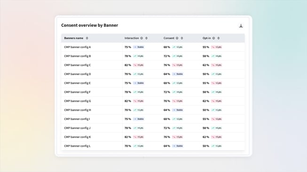This screenshot has height=172, width=307.
Task: Click 64 % consent value for config L
Action: click(x=167, y=146)
